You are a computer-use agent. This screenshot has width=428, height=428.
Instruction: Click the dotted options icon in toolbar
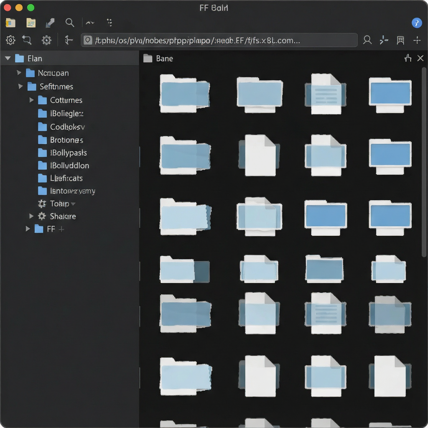[x=110, y=23]
